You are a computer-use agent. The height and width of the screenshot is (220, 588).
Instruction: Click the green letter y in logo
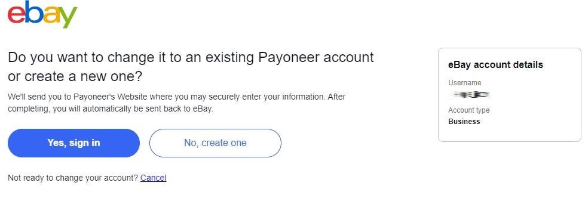(69, 17)
